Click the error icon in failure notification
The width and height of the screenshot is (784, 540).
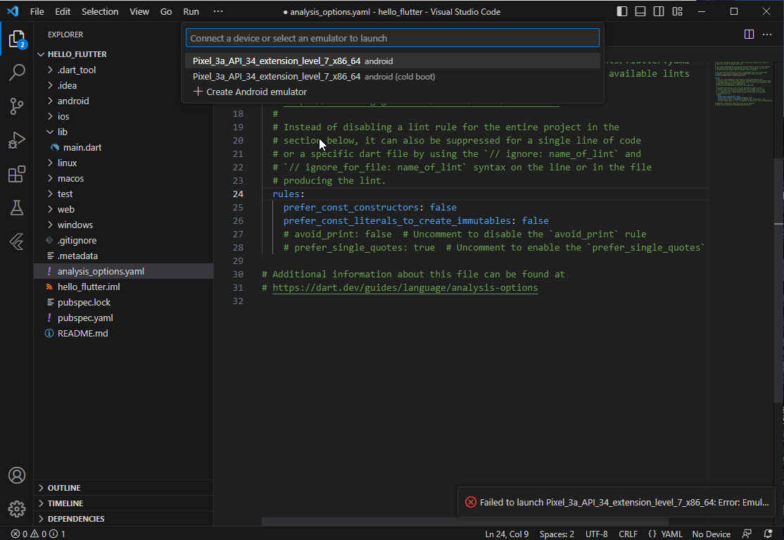coord(471,502)
